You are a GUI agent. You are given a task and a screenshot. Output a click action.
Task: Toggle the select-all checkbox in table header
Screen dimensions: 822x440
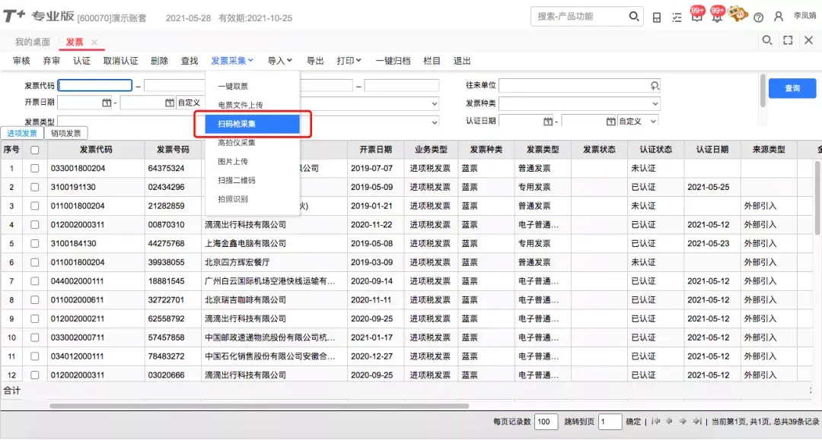[34, 150]
